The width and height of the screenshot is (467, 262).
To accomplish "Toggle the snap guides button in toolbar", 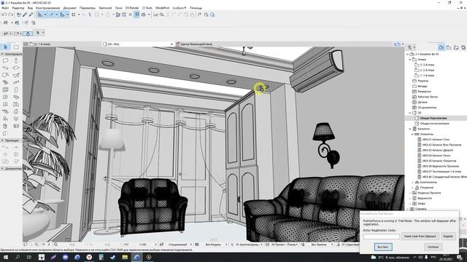I will 51,15.
